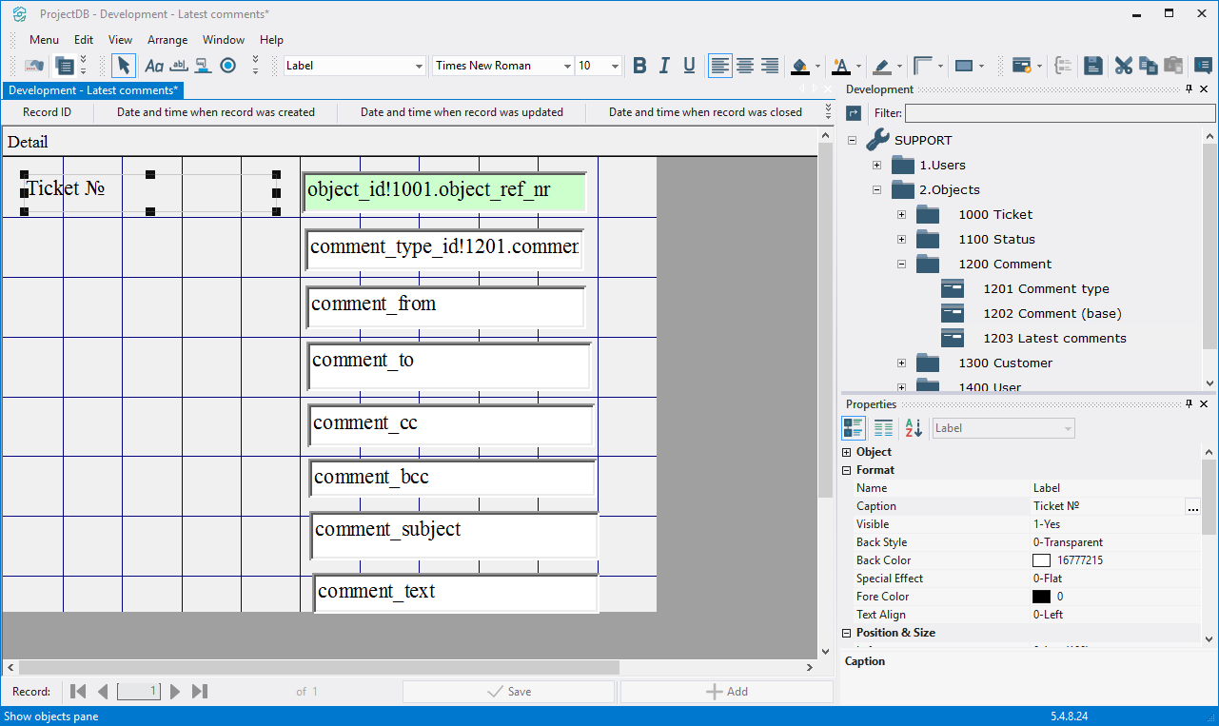Click the Caption ellipsis button
The width and height of the screenshot is (1219, 726).
tap(1192, 507)
